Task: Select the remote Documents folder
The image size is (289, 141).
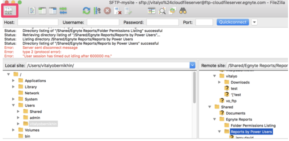Action: click(x=235, y=113)
